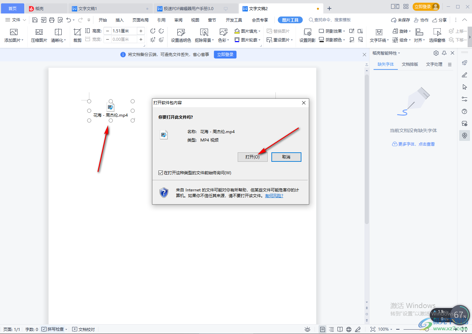The height and width of the screenshot is (334, 472).
Task: Toggle document proofing (文档校对) in status bar
Action: (84, 329)
